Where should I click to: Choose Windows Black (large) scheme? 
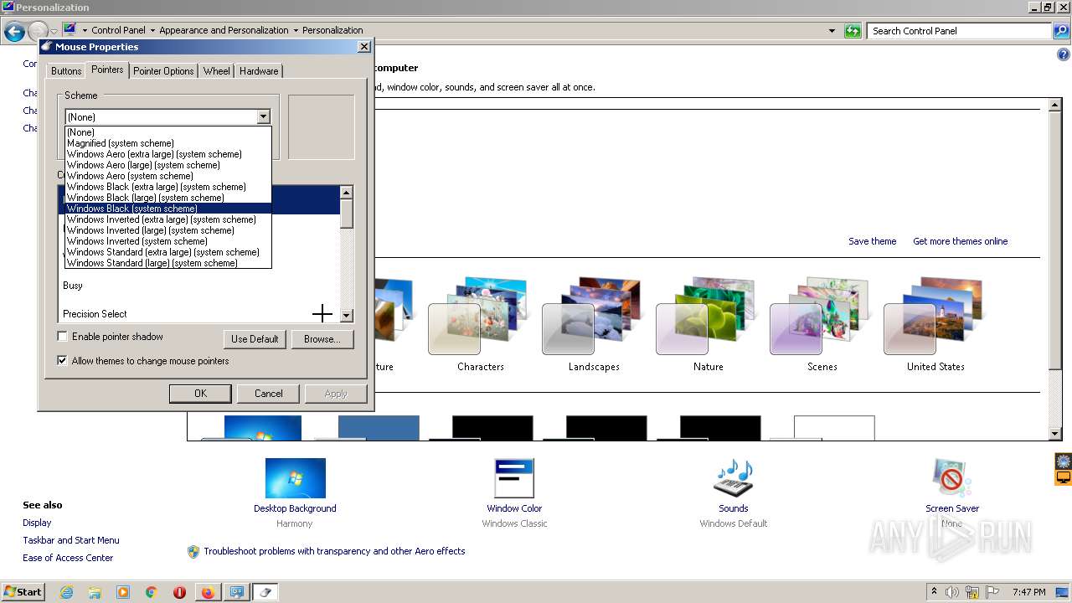click(168, 198)
